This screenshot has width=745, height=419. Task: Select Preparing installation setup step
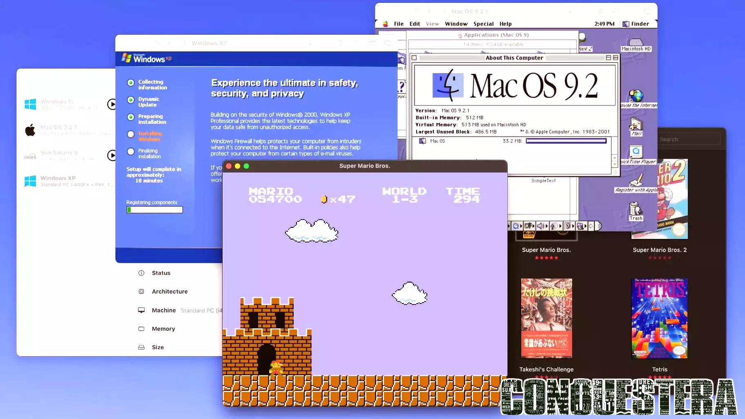coord(147,119)
